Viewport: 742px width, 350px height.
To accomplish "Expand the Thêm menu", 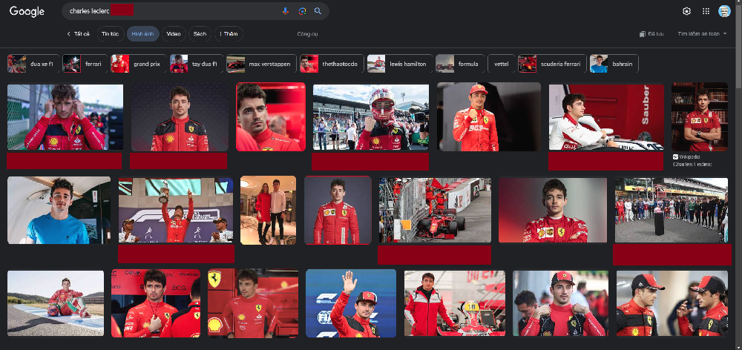I will click(x=229, y=34).
